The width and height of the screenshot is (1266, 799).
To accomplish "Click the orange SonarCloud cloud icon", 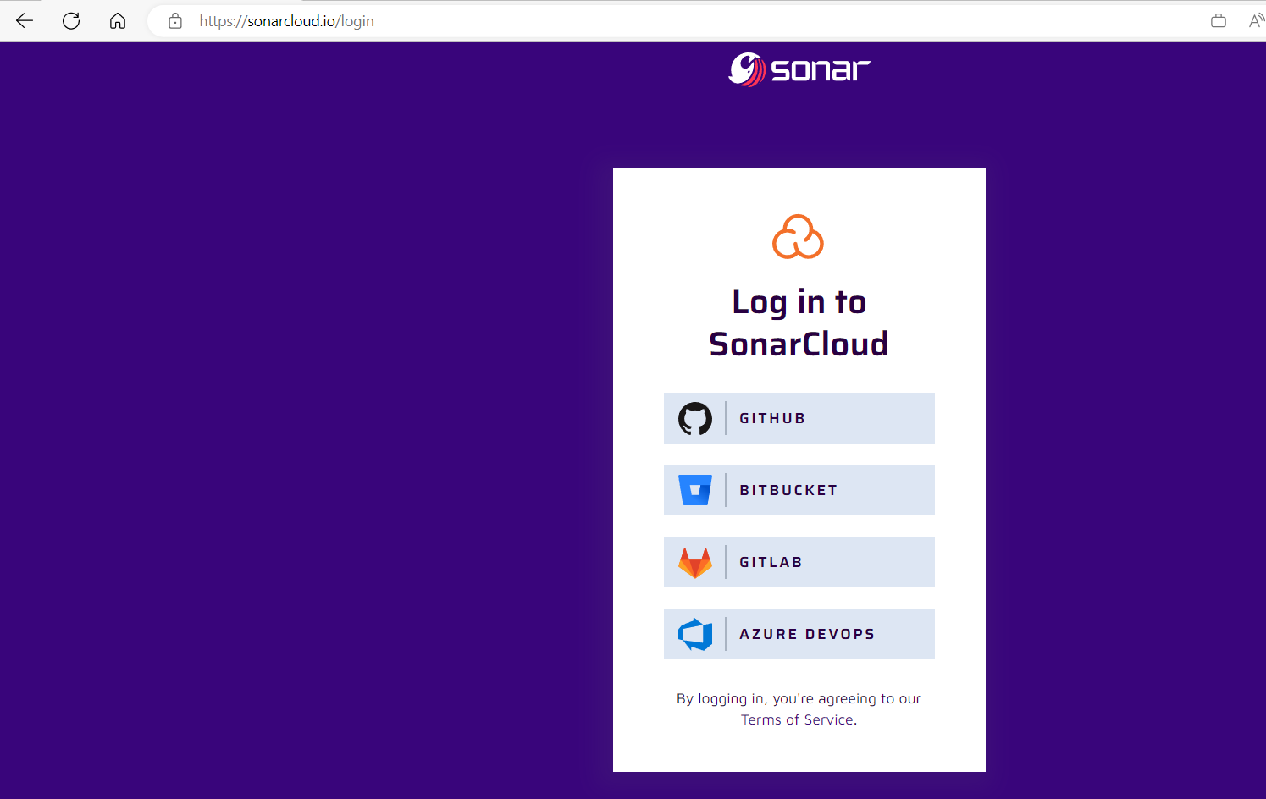I will (798, 237).
